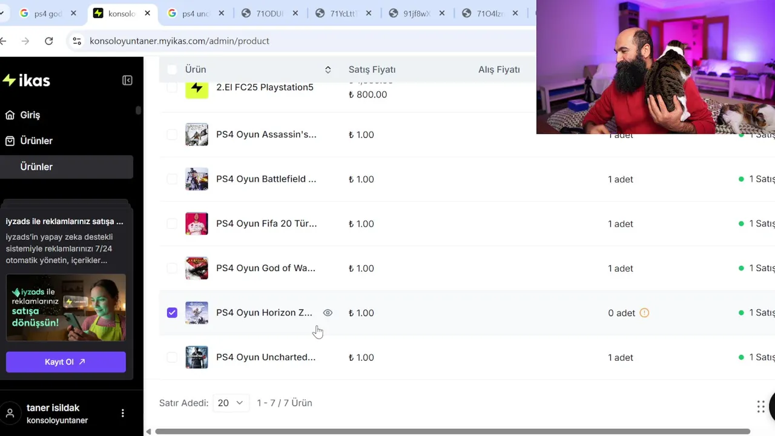Click Battlefield product thumbnail

point(197,179)
